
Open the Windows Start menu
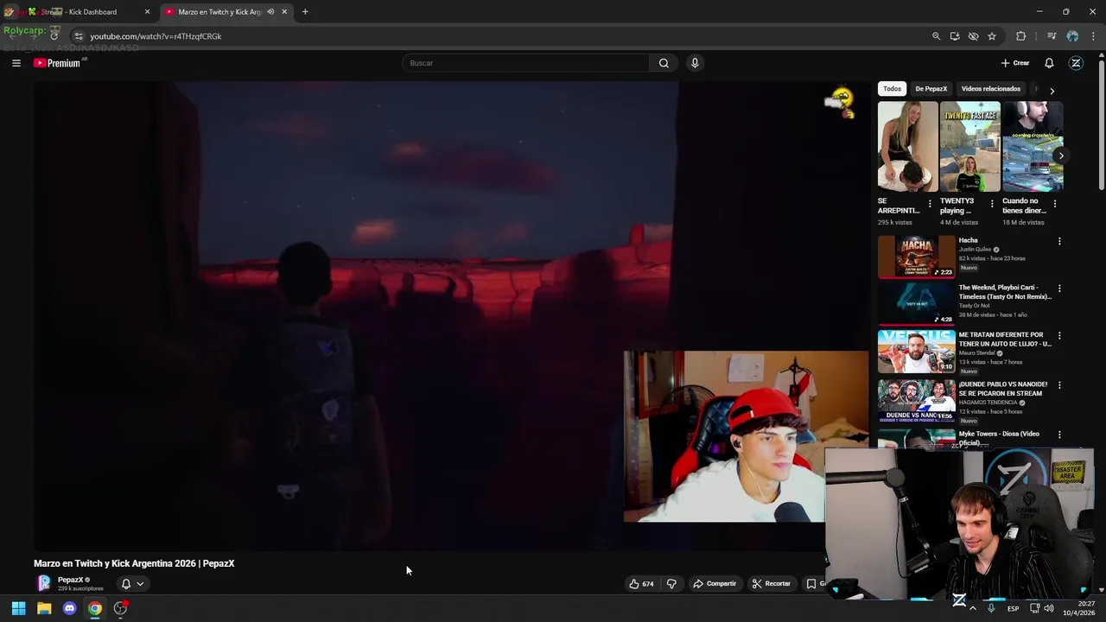[x=18, y=608]
